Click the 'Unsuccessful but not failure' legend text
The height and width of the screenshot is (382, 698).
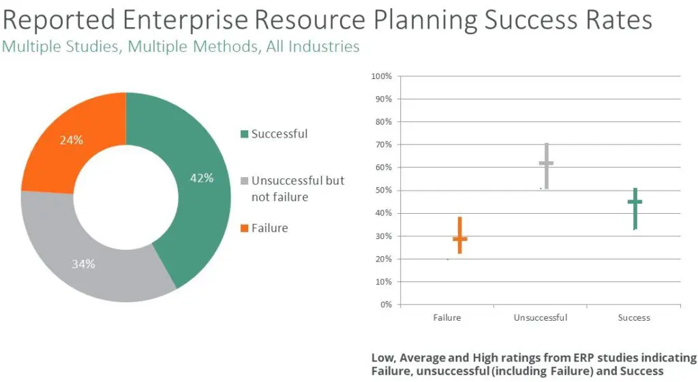pyautogui.click(x=298, y=189)
